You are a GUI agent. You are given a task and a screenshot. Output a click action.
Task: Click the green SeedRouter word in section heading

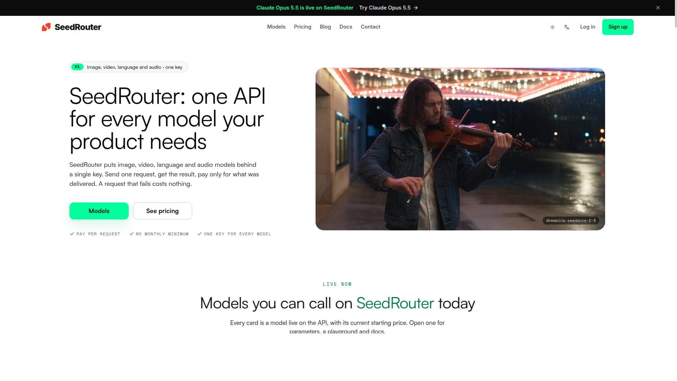(x=395, y=303)
